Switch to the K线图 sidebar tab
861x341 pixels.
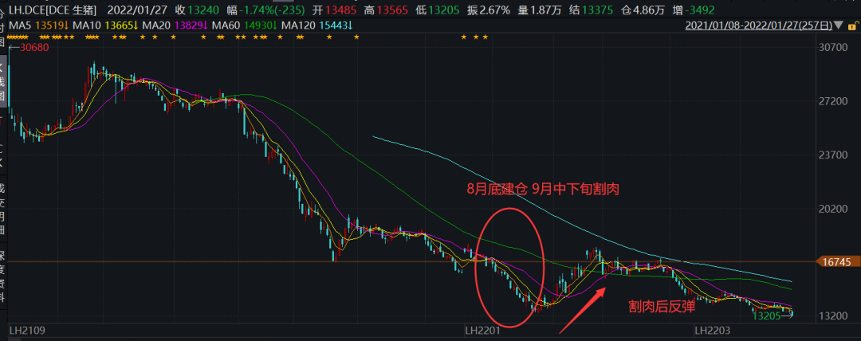2,82
